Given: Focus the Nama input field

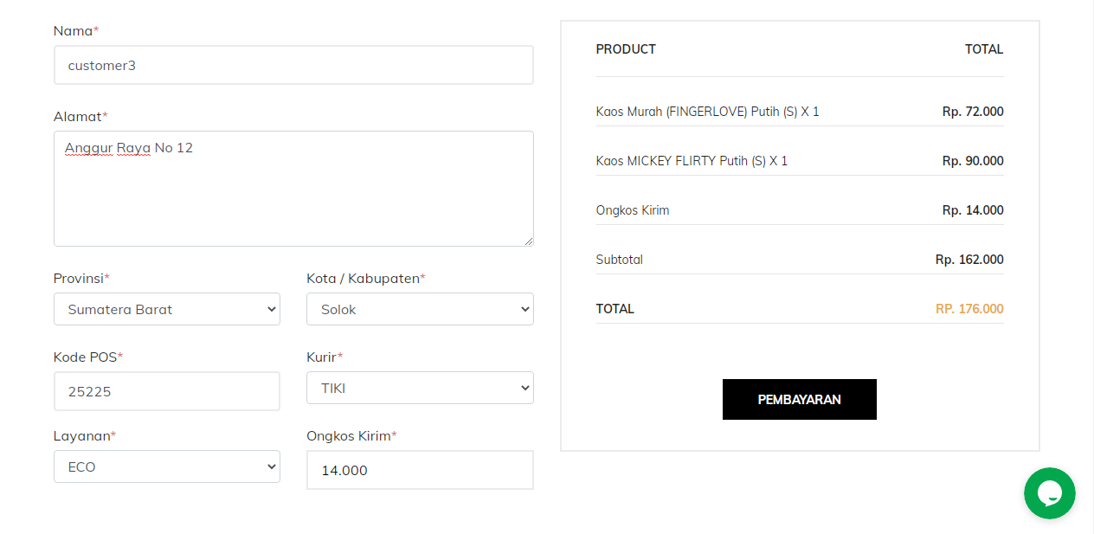Looking at the screenshot, I should point(293,65).
